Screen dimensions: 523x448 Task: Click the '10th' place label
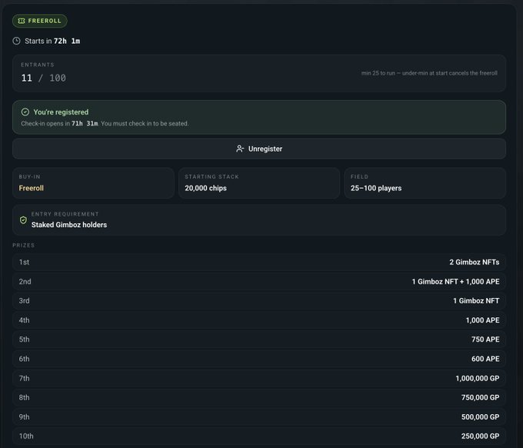tap(26, 436)
